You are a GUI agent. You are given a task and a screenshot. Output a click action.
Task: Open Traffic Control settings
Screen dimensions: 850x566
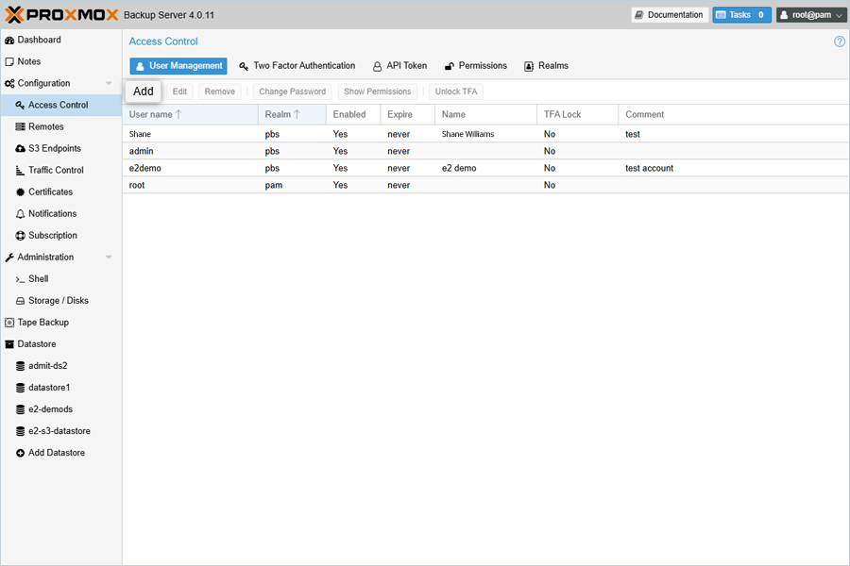[56, 170]
